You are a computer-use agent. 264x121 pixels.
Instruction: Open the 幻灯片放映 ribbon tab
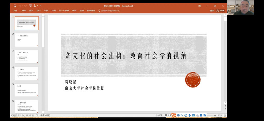pos(64,10)
